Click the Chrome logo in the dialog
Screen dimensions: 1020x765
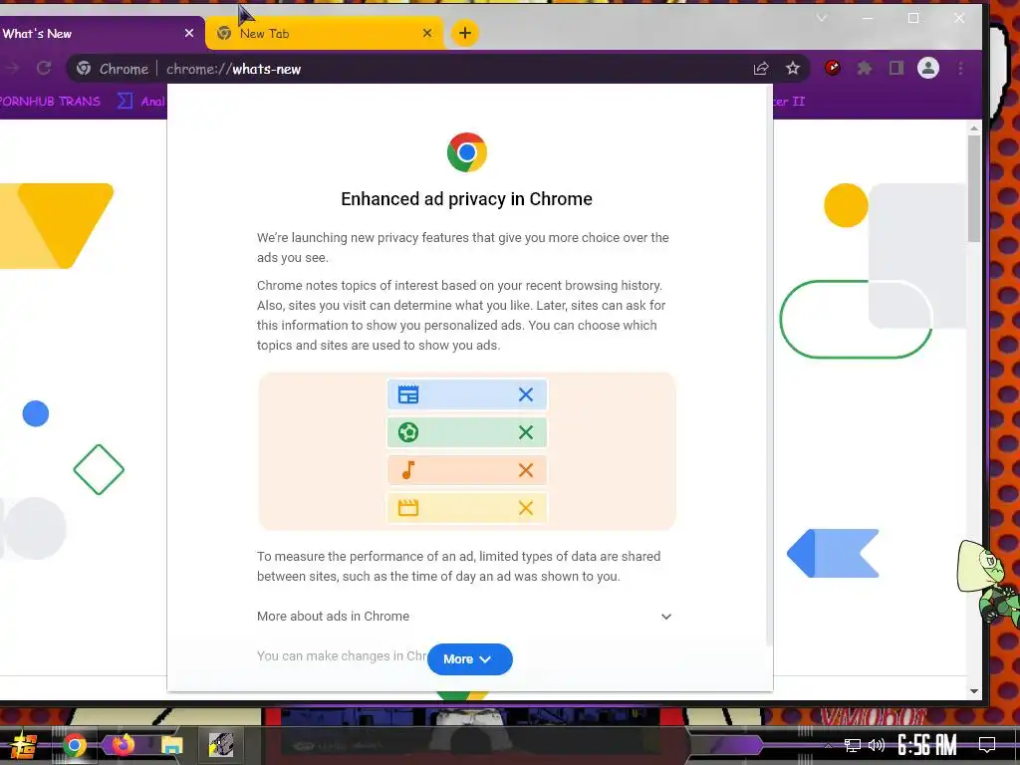(466, 152)
